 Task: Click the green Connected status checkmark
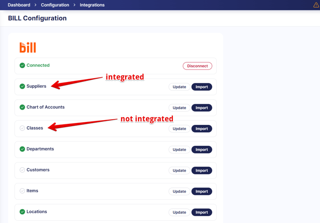click(x=22, y=65)
